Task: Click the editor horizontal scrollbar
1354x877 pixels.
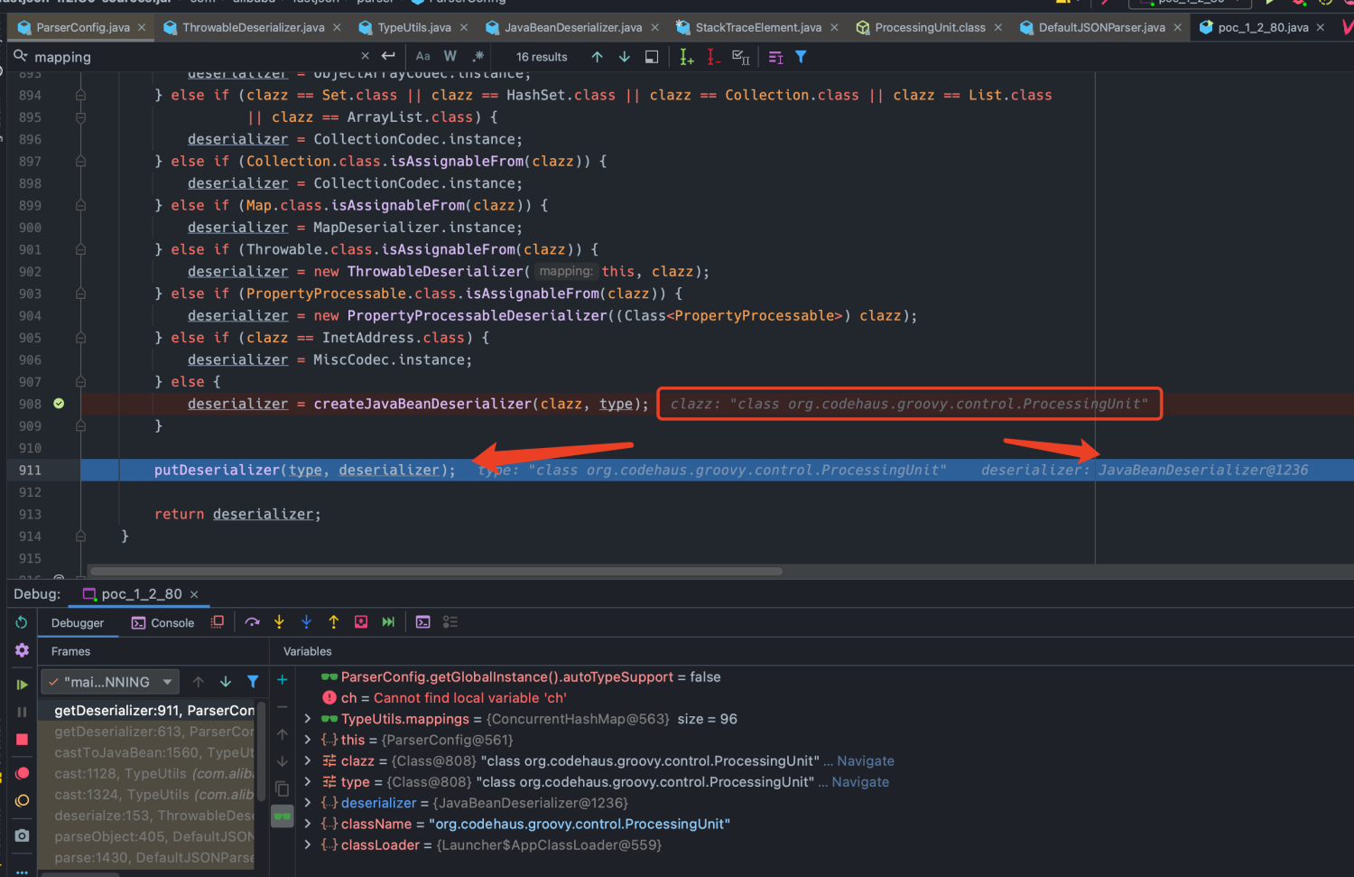Action: click(436, 571)
